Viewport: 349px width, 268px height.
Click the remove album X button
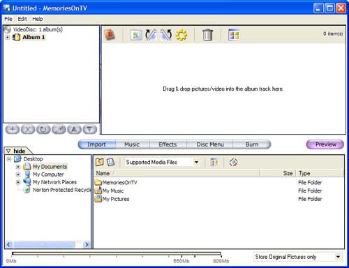coord(28,129)
